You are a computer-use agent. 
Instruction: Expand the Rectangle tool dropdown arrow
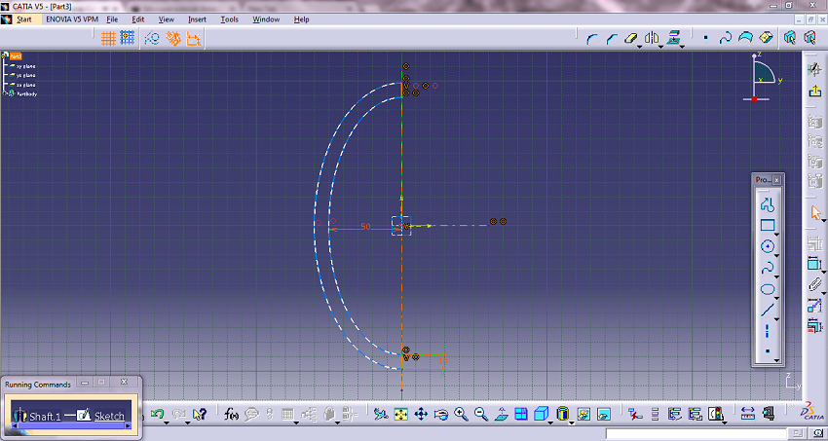click(776, 234)
